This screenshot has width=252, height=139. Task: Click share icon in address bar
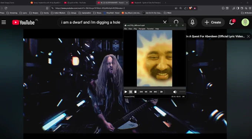click(x=185, y=8)
